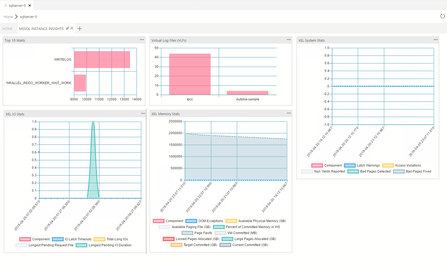
Task: Close the sqlserver-0 editor tab
Action: [x=30, y=5]
